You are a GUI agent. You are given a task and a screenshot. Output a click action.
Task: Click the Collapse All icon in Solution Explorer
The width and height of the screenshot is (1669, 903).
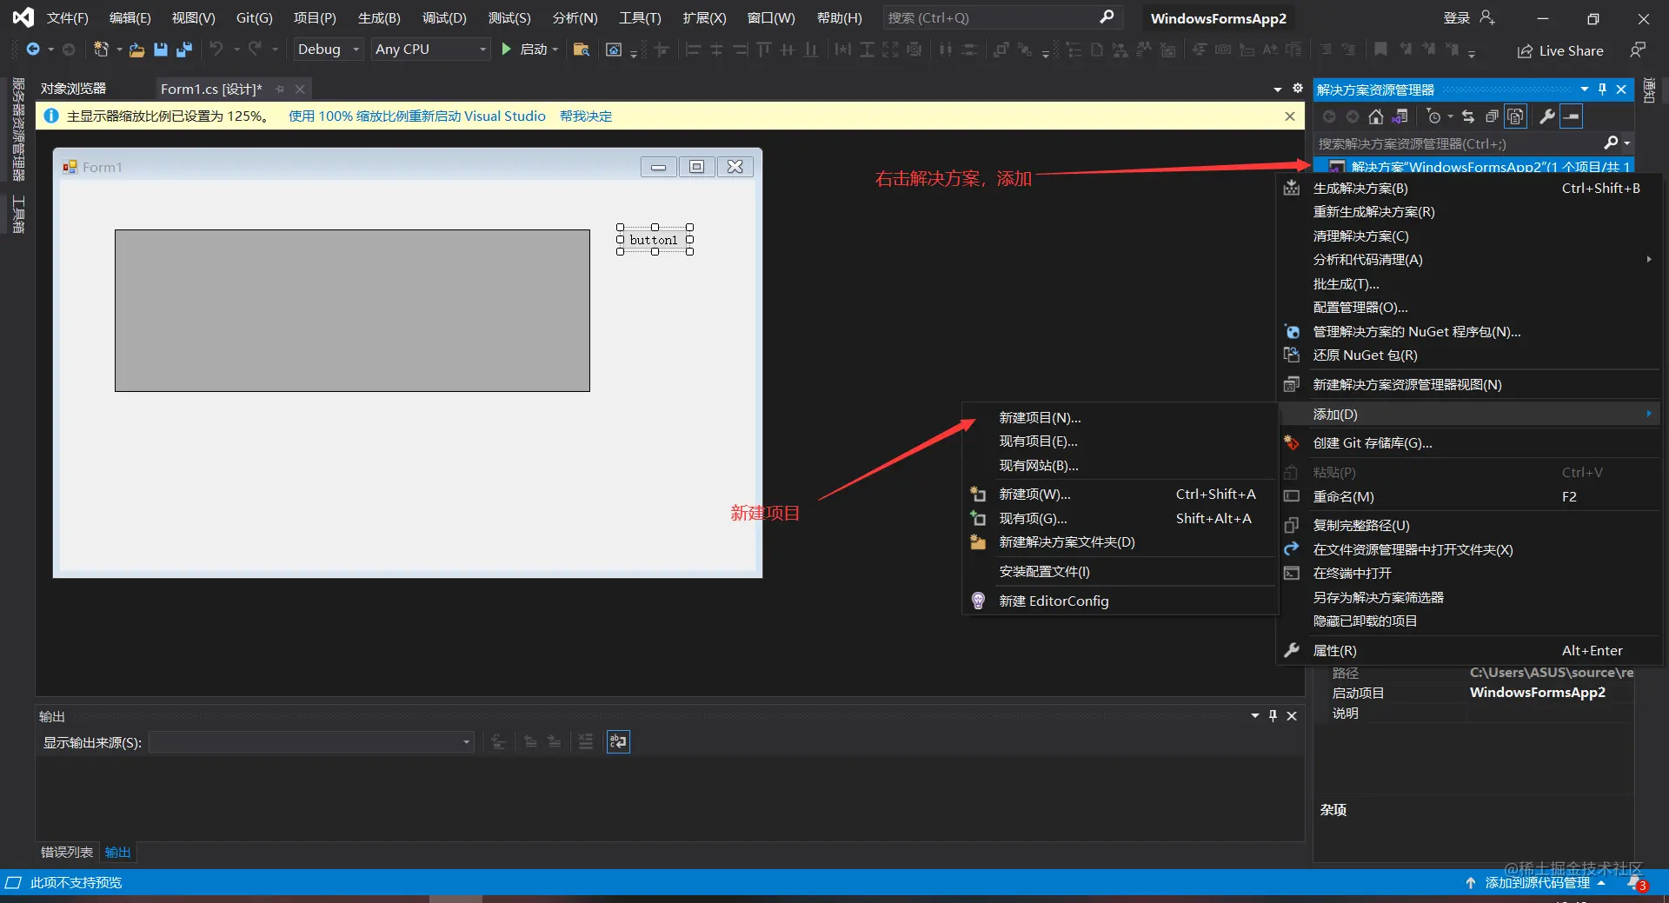(x=1492, y=116)
